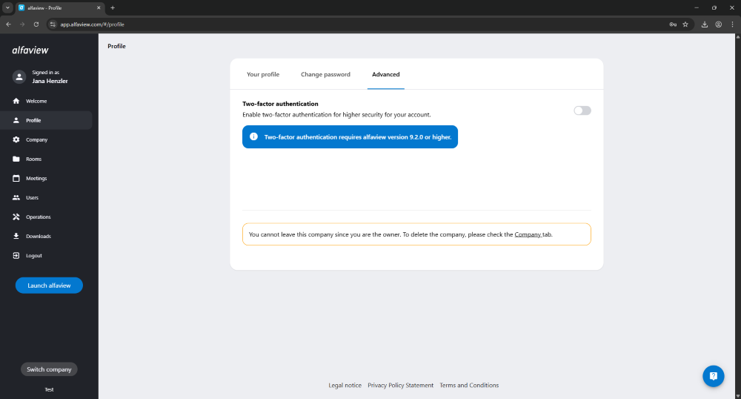741x399 pixels.
Task: Click the Switch company button
Action: 49,369
